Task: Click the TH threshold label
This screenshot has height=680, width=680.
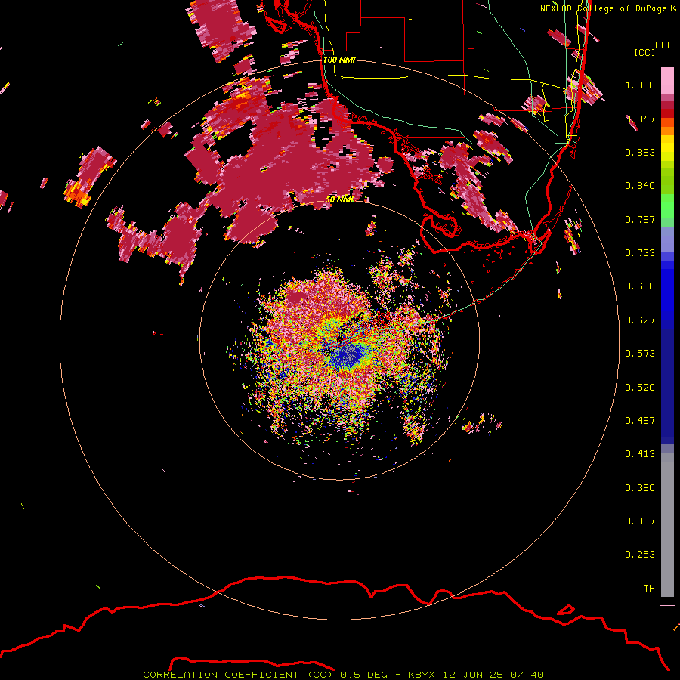Action: click(x=649, y=589)
